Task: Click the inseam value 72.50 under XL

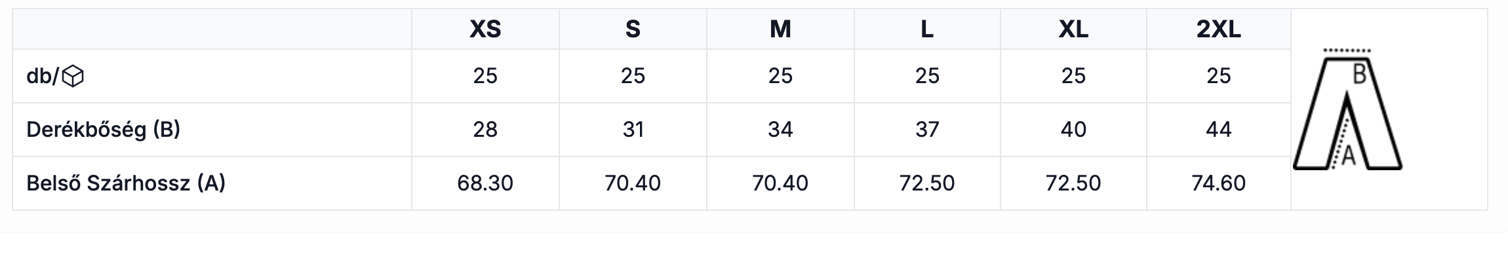Action: click(1073, 183)
